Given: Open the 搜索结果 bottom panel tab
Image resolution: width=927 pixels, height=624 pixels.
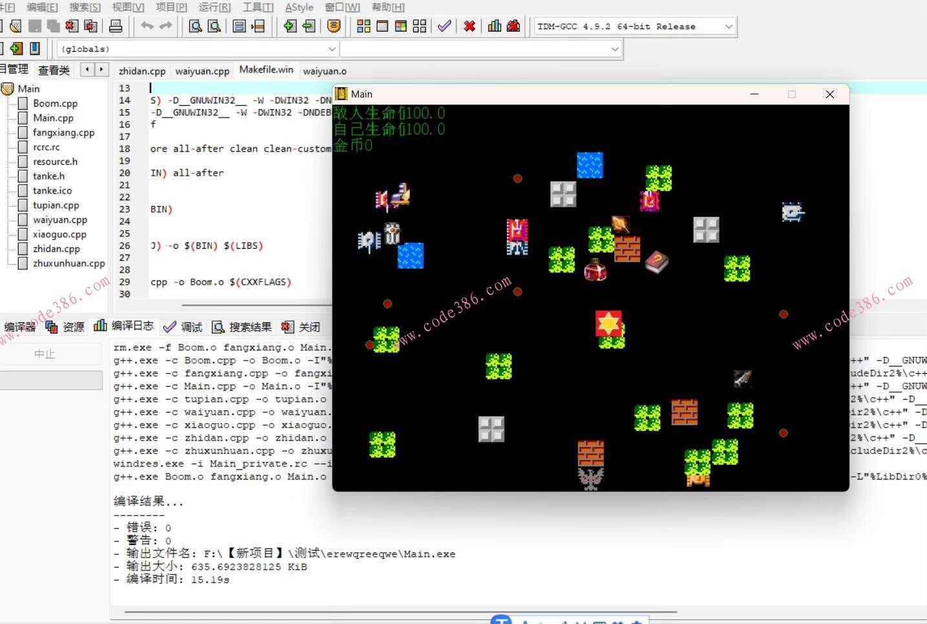Looking at the screenshot, I should pyautogui.click(x=242, y=327).
